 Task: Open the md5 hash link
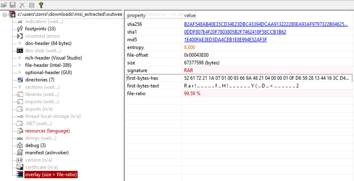tap(225, 40)
